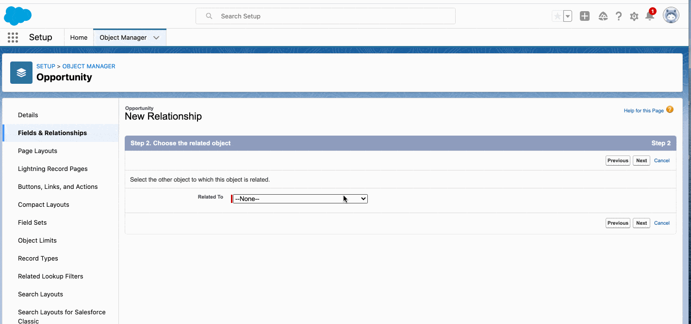
Task: Open Page Layouts in sidebar
Action: point(38,151)
